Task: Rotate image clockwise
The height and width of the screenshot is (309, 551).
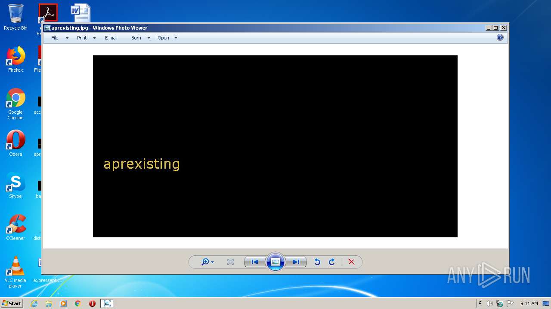Action: click(332, 262)
